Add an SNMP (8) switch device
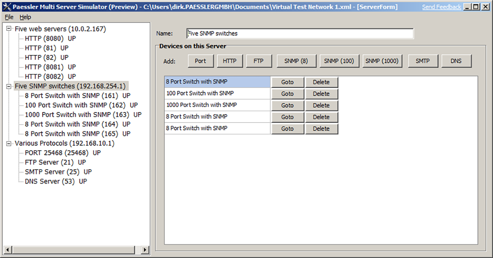The image size is (493, 258). coord(296,61)
